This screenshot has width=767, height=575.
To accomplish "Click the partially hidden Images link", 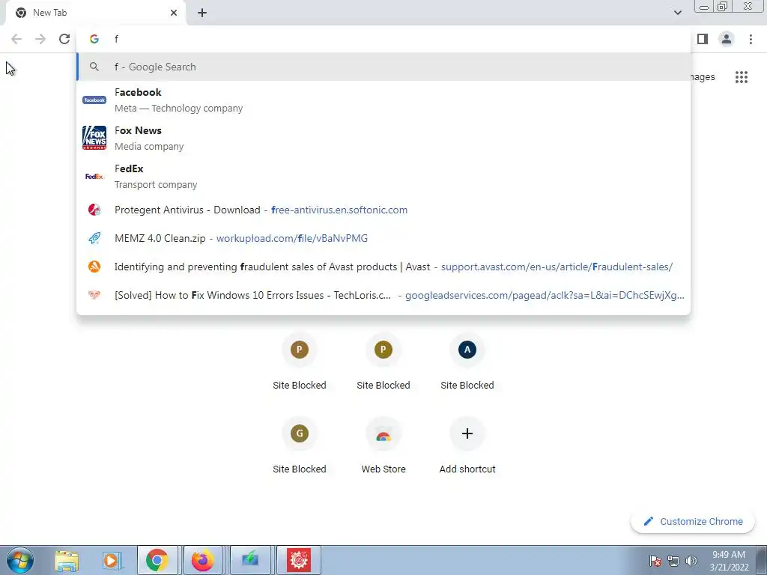I will pos(703,77).
